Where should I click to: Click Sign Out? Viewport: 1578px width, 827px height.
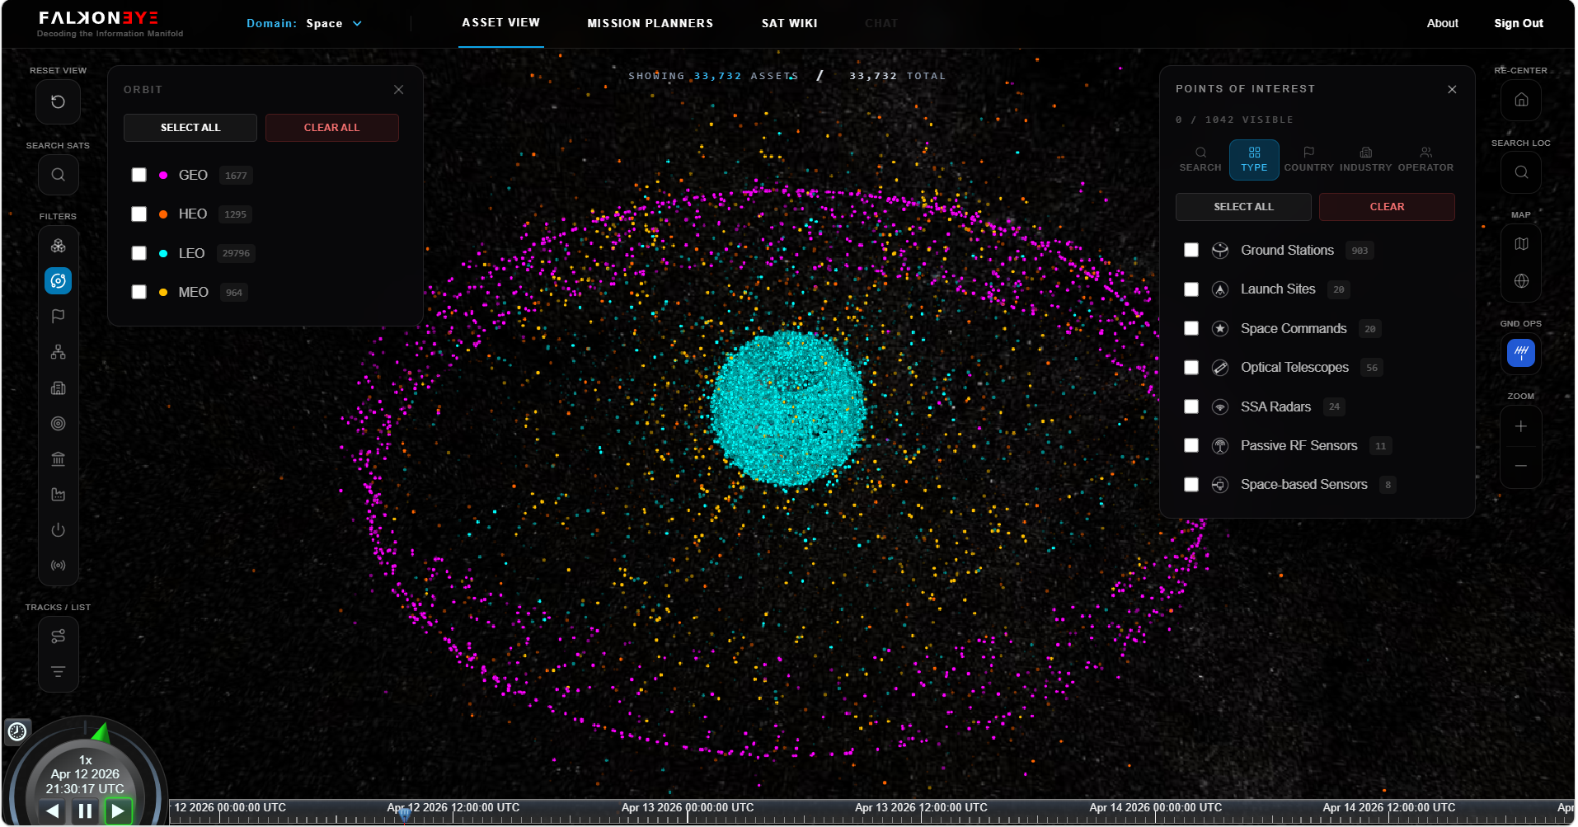click(x=1518, y=23)
